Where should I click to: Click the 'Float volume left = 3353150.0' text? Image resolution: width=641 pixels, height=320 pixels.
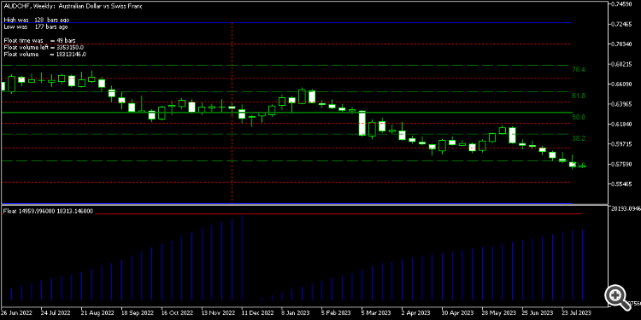coord(44,47)
